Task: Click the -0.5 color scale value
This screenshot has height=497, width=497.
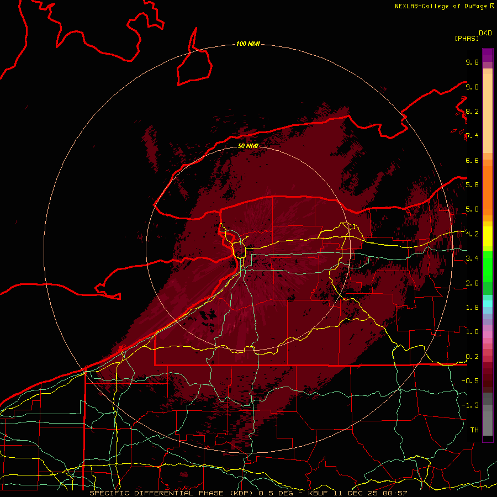Action: tap(470, 381)
